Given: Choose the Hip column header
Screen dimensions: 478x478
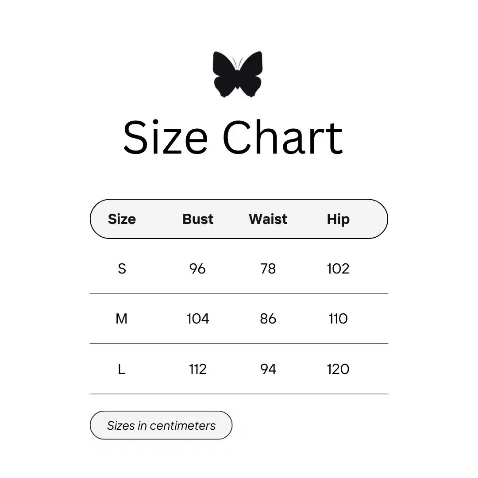Looking at the screenshot, I should [x=338, y=219].
